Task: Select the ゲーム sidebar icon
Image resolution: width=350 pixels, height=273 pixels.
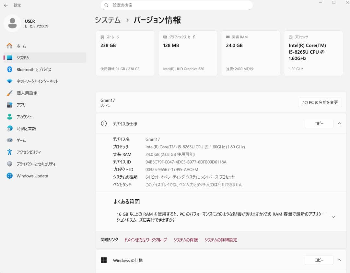Action: tap(10, 140)
